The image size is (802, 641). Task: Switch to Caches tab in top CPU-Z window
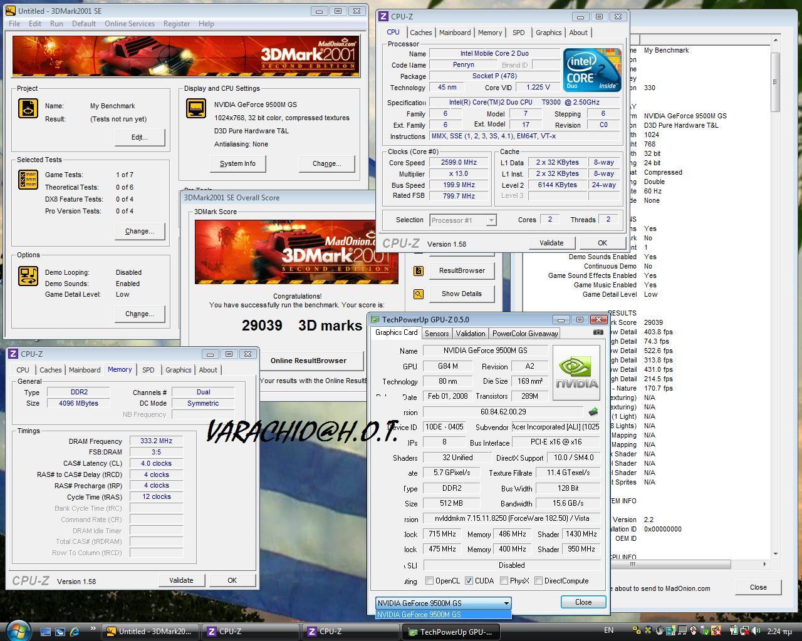tap(421, 33)
